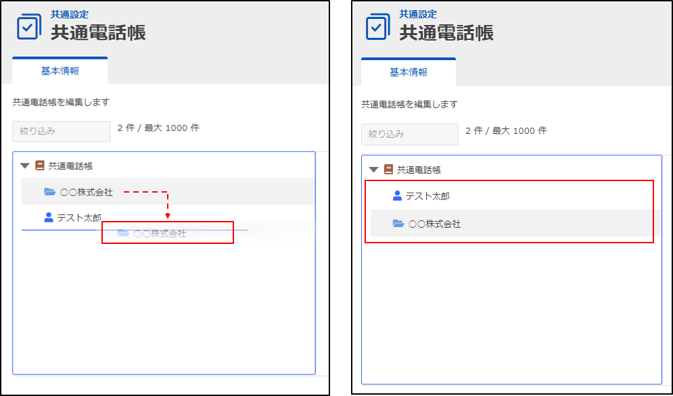
Task: Click person icon beside テスト太郎 in left tree
Action: [x=49, y=217]
